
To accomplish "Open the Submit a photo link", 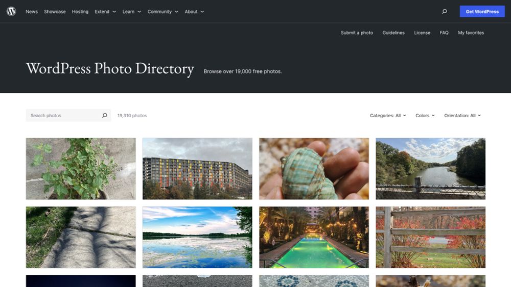I will [357, 33].
